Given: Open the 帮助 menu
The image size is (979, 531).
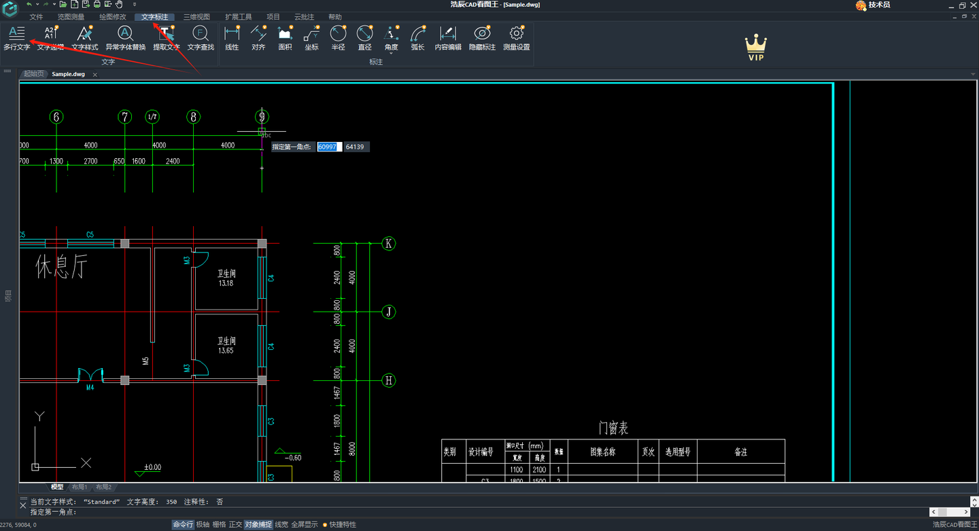Looking at the screenshot, I should click(x=335, y=17).
